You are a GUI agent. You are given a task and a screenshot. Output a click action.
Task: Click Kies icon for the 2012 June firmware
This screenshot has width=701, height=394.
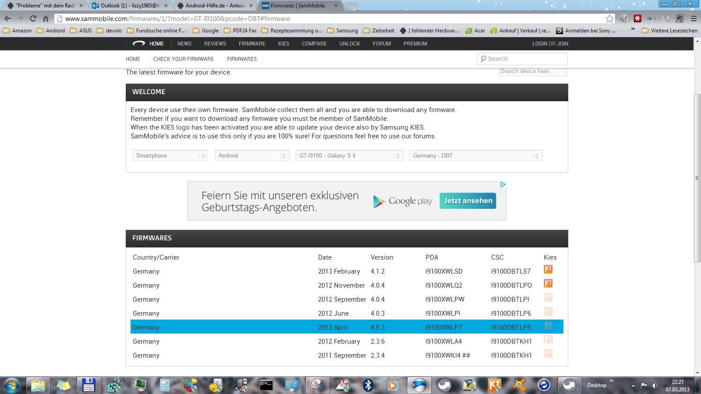(548, 311)
